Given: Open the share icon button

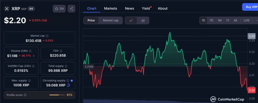Looking at the screenshot, I should tap(71, 9).
